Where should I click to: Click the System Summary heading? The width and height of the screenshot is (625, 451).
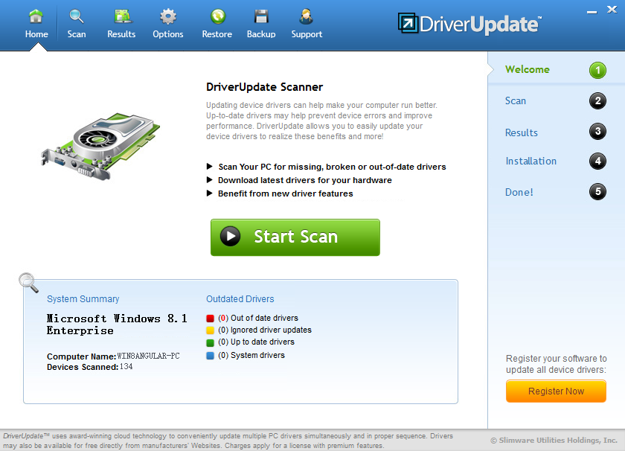(83, 299)
